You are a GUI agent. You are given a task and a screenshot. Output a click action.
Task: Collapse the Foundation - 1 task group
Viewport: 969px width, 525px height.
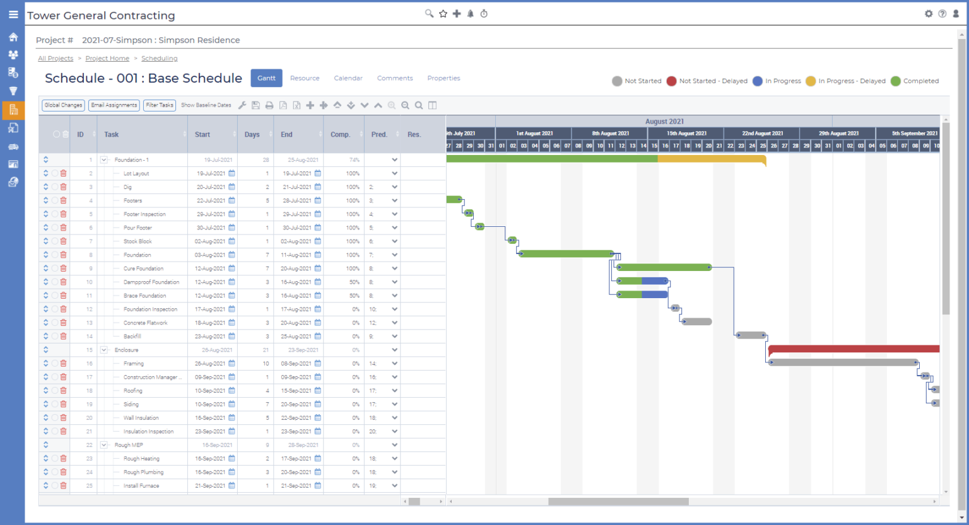(x=103, y=159)
